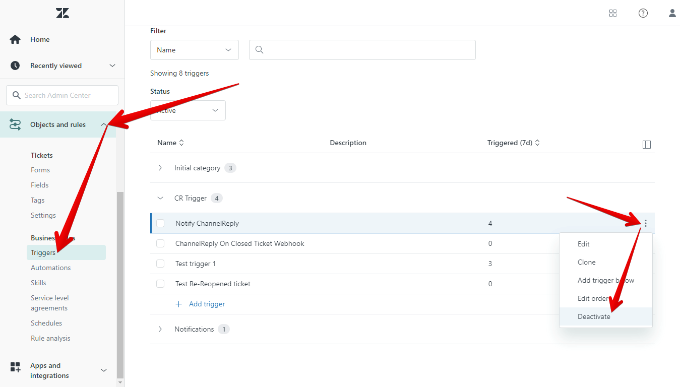
Task: Tick the Test trigger 1 checkbox
Action: [160, 264]
